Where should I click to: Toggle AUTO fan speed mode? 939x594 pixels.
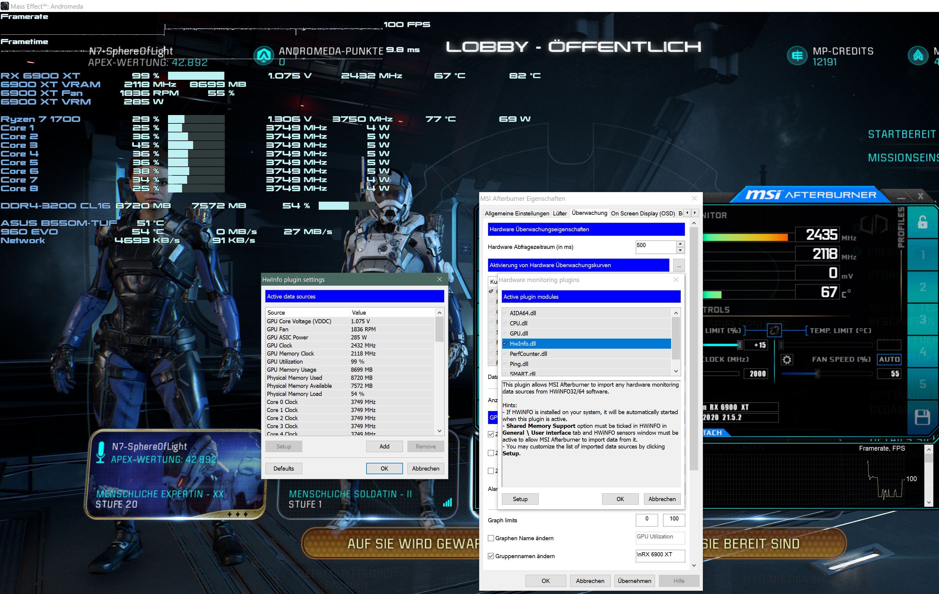pyautogui.click(x=889, y=359)
